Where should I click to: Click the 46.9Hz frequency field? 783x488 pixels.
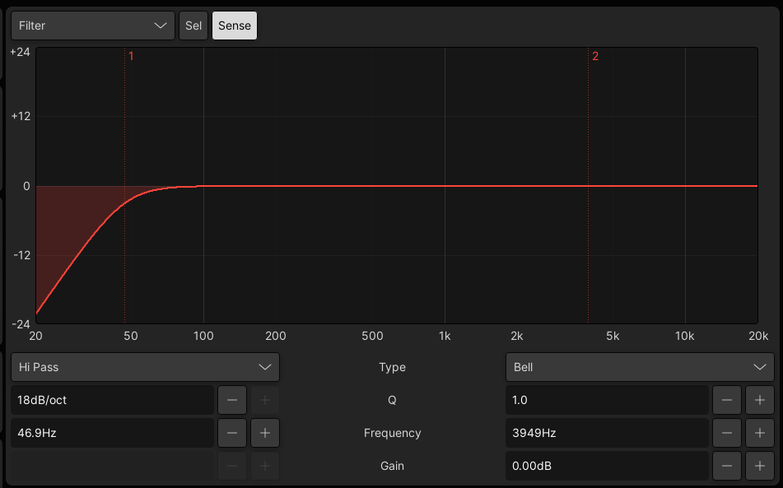pos(112,433)
